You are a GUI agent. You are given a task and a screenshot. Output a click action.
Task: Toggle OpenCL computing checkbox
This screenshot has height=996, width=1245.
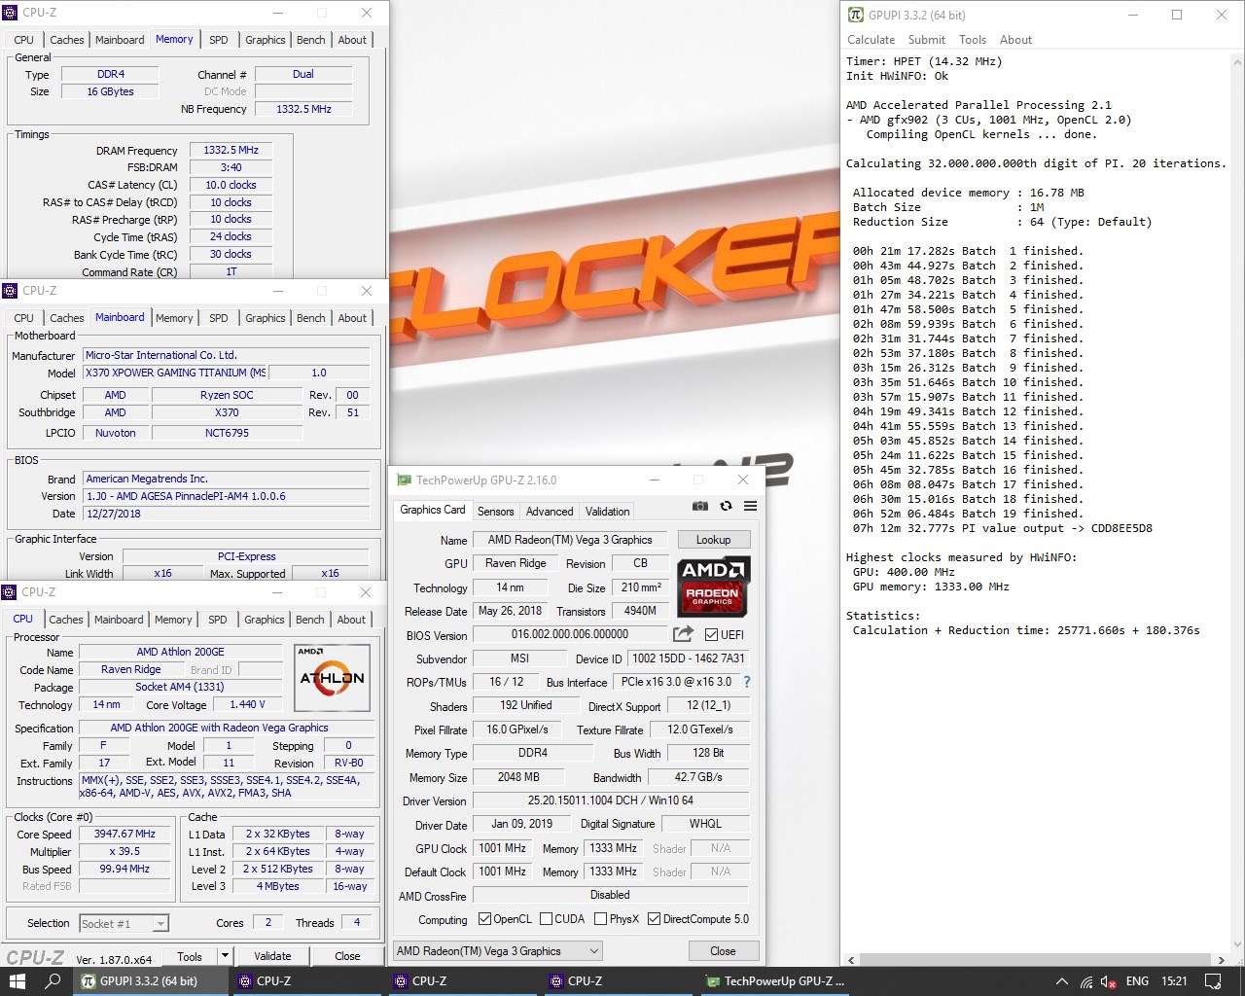[x=484, y=919]
